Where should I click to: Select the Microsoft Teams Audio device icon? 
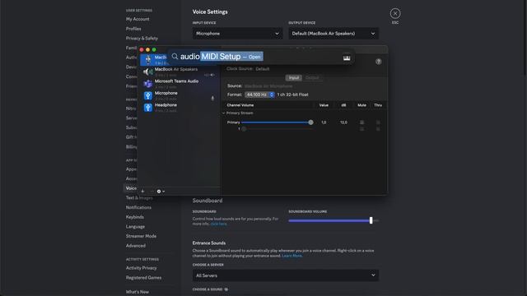point(148,84)
